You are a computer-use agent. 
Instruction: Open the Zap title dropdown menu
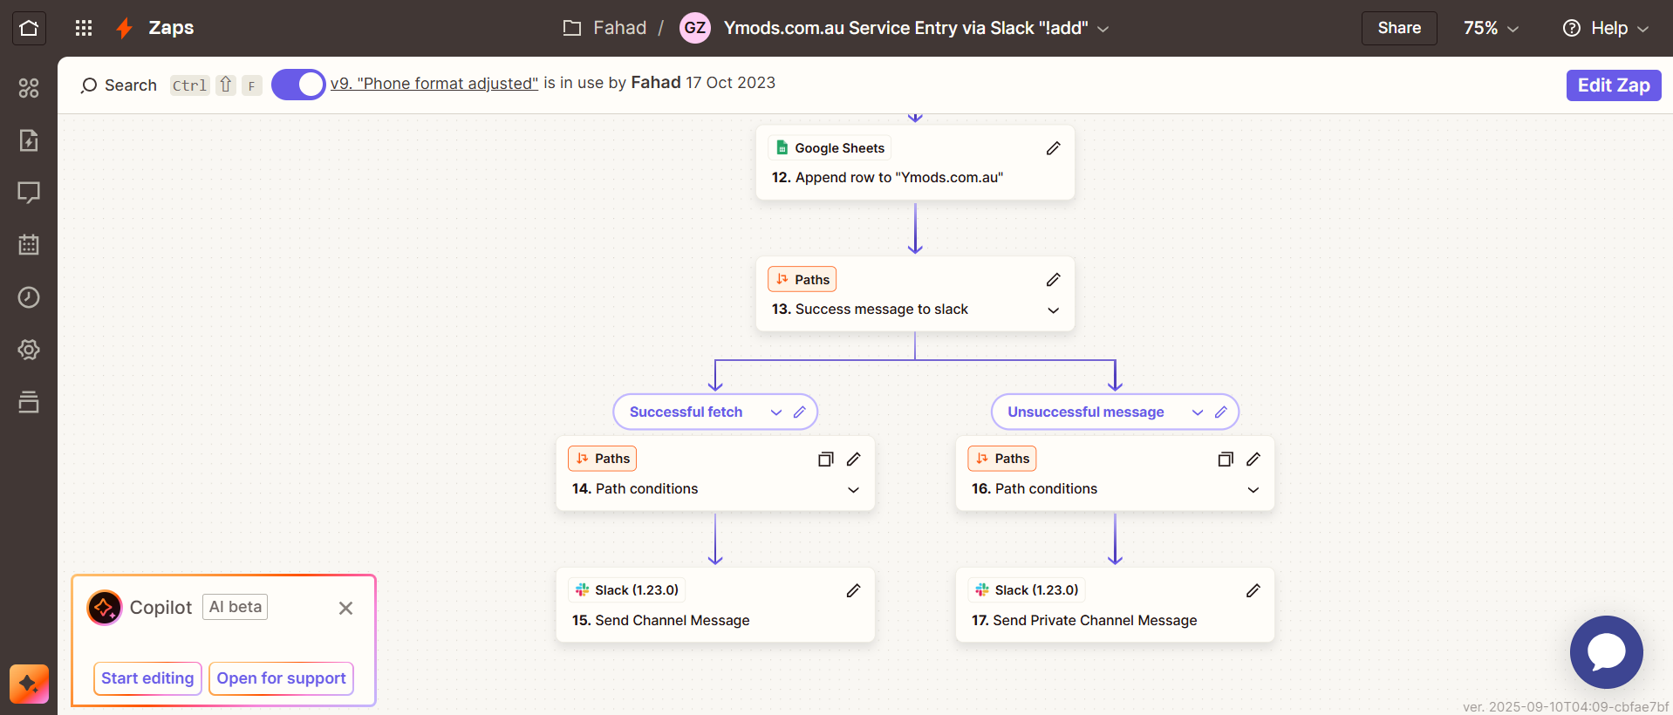pos(1103,29)
